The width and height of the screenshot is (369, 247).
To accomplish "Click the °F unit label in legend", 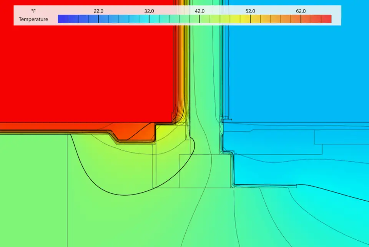I will 33,11.
